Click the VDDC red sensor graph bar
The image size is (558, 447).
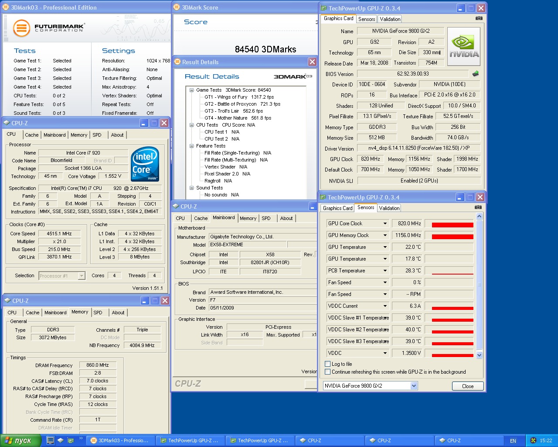click(x=453, y=355)
